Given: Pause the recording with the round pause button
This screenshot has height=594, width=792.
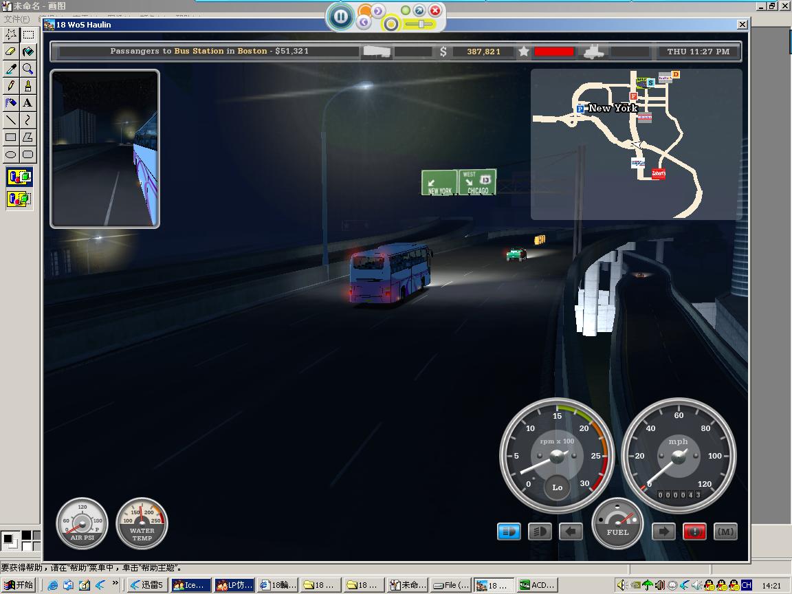Looking at the screenshot, I should click(340, 16).
